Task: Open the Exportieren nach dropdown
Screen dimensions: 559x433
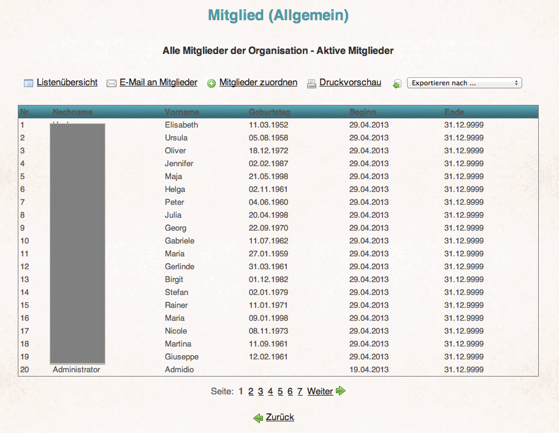Action: click(464, 83)
